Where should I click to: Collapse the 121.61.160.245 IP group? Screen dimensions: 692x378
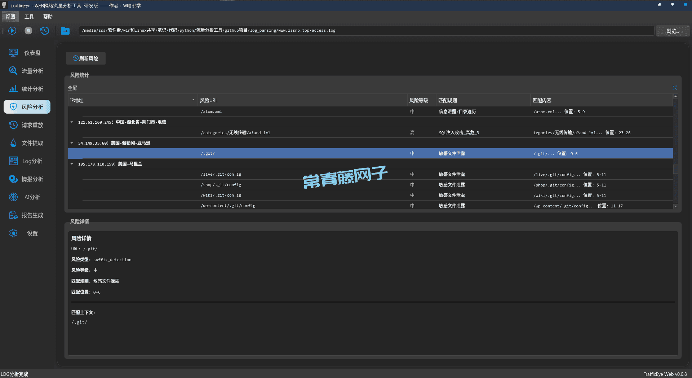pyautogui.click(x=72, y=122)
